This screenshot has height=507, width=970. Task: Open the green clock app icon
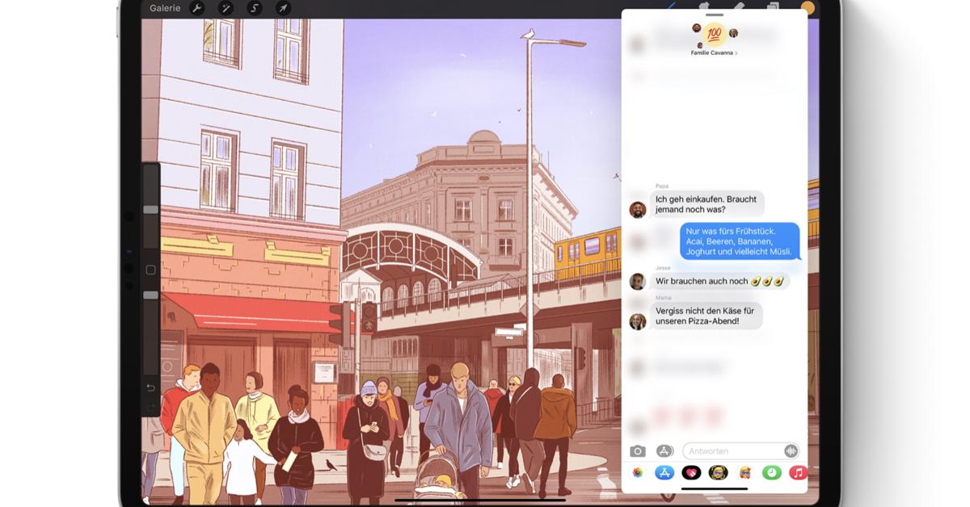(771, 473)
